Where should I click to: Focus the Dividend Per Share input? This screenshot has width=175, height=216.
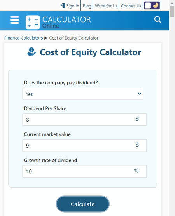tap(84, 120)
